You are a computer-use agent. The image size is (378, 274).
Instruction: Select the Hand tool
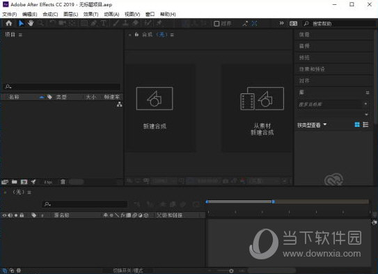tap(31, 24)
